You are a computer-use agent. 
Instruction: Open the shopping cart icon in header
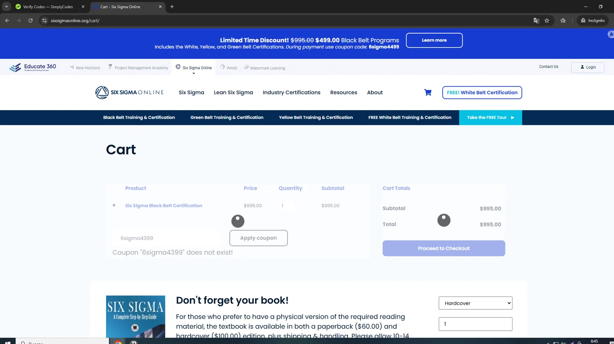pyautogui.click(x=428, y=93)
